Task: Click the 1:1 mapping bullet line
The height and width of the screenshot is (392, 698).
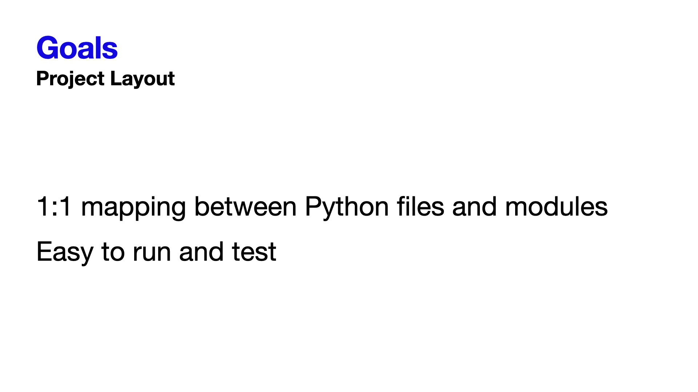Action: click(322, 208)
